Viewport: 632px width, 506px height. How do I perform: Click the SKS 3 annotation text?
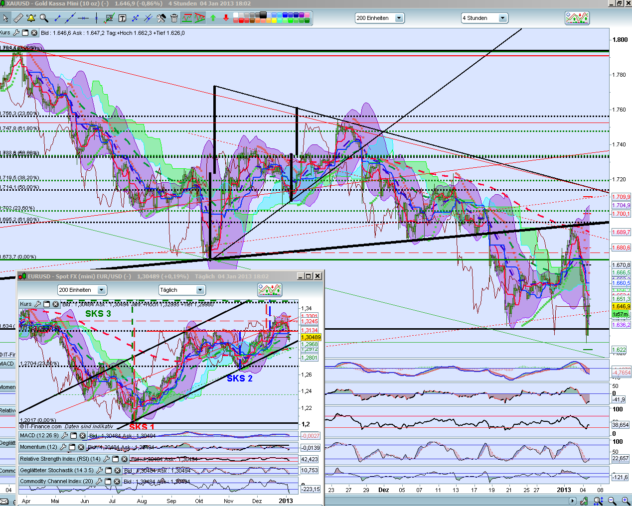98,313
